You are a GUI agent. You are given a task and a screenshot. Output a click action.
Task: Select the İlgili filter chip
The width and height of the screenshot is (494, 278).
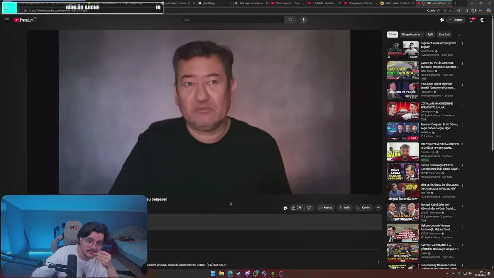[430, 34]
